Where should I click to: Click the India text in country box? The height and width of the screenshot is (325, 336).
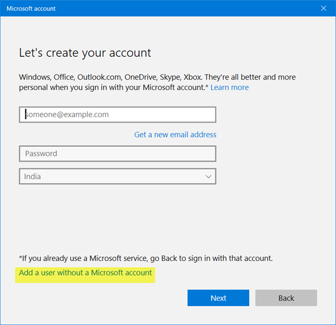click(x=32, y=177)
